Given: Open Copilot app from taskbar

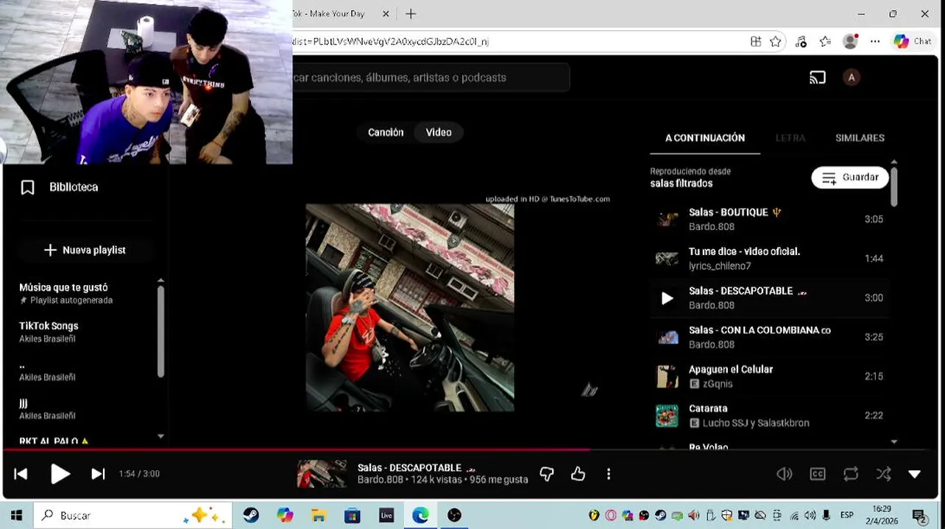Looking at the screenshot, I should tap(285, 515).
